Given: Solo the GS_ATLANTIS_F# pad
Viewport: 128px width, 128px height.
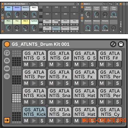Looking at the screenshot, I should pos(117,64).
